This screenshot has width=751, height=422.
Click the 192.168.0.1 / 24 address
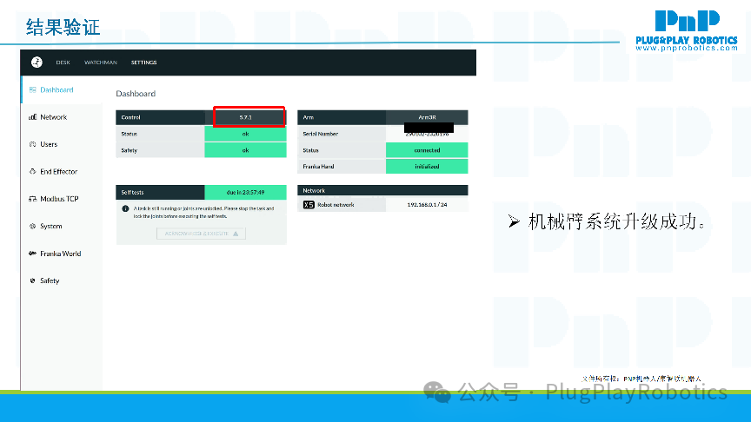pyautogui.click(x=428, y=205)
